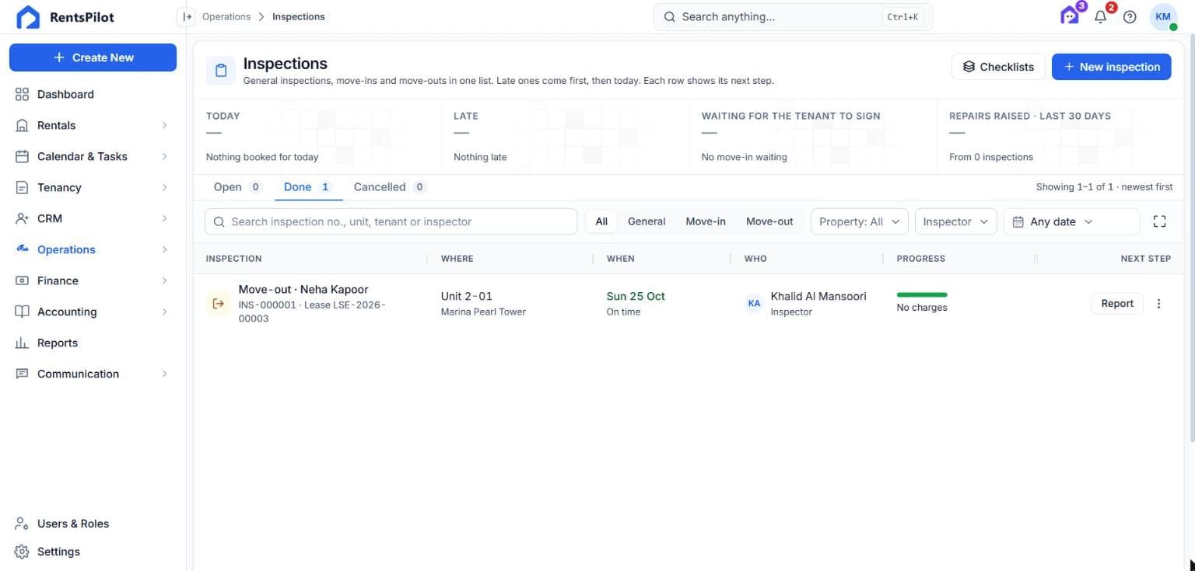Image resolution: width=1195 pixels, height=571 pixels.
Task: Open the Checklists button
Action: pos(998,67)
